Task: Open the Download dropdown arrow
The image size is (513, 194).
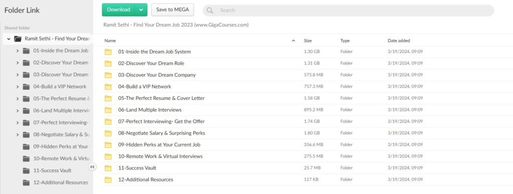Action: click(141, 10)
